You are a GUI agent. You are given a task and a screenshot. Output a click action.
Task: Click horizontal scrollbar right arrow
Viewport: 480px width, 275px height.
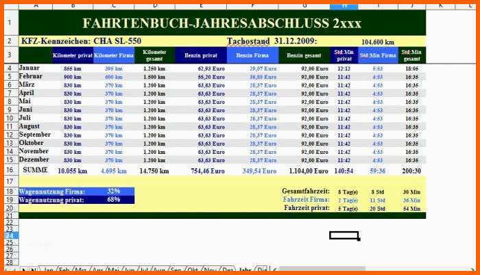[472, 270]
